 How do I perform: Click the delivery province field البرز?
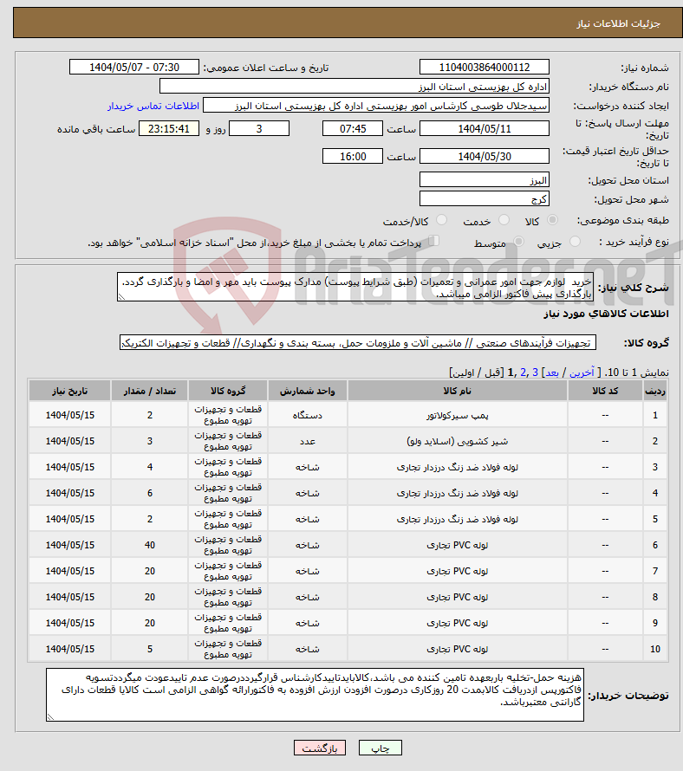coord(485,179)
